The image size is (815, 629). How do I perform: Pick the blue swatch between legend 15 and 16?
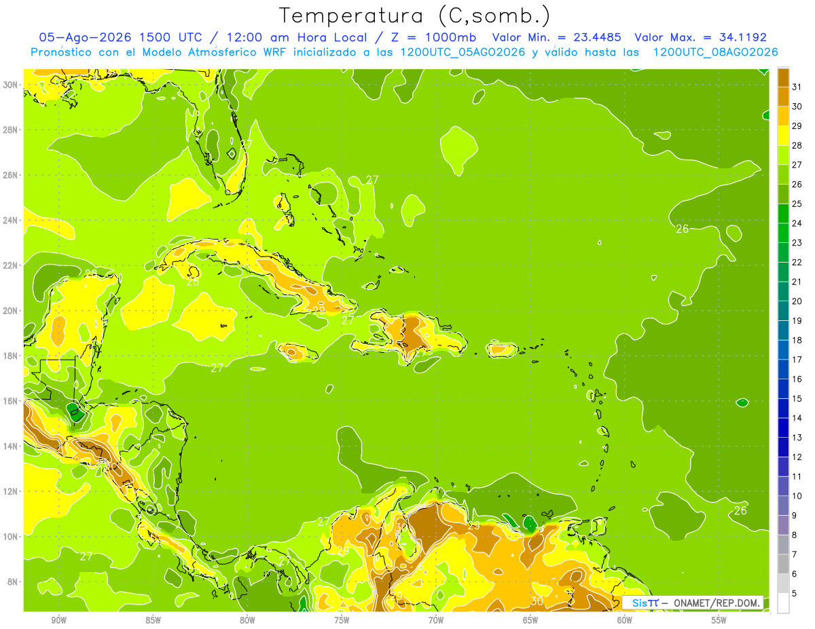tap(783, 389)
